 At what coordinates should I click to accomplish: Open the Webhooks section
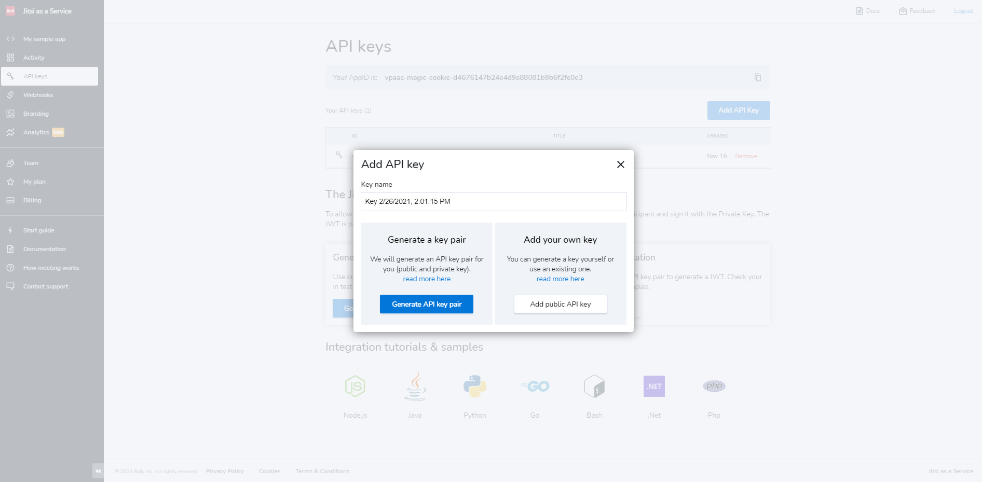[x=37, y=95]
